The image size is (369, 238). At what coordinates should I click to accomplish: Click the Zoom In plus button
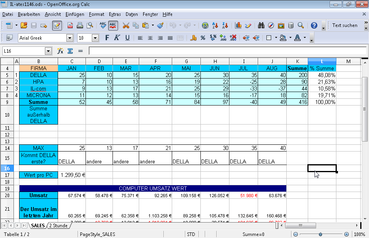[346, 234]
